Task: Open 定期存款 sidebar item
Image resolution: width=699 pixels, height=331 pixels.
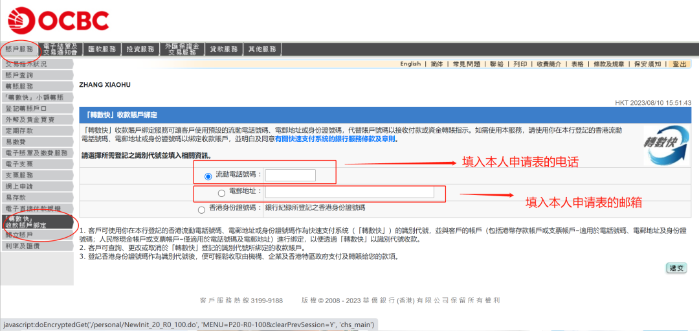Action: pos(37,131)
